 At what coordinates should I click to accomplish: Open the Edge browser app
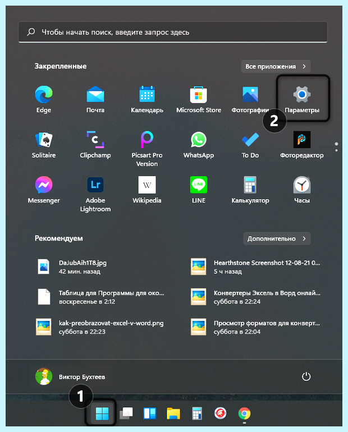pos(44,99)
